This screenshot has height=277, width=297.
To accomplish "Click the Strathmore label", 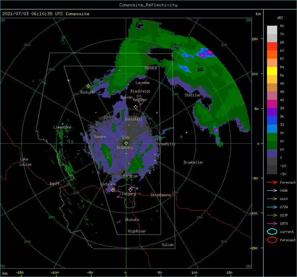I will (160, 195).
